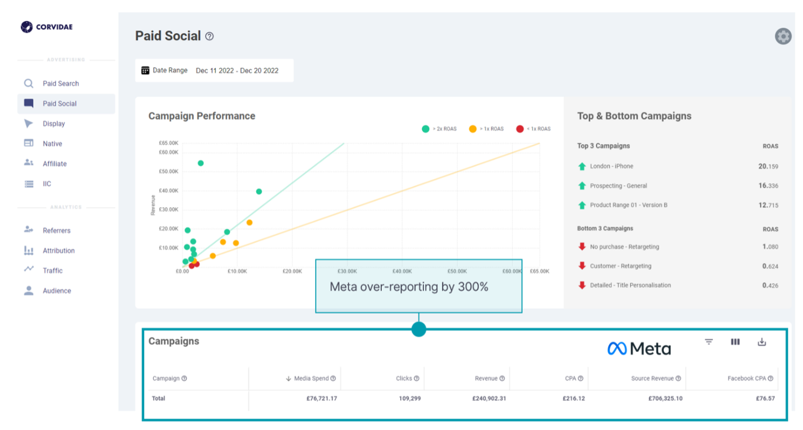This screenshot has width=803, height=430.
Task: Click Customer - Retargeting campaign
Action: coord(620,266)
